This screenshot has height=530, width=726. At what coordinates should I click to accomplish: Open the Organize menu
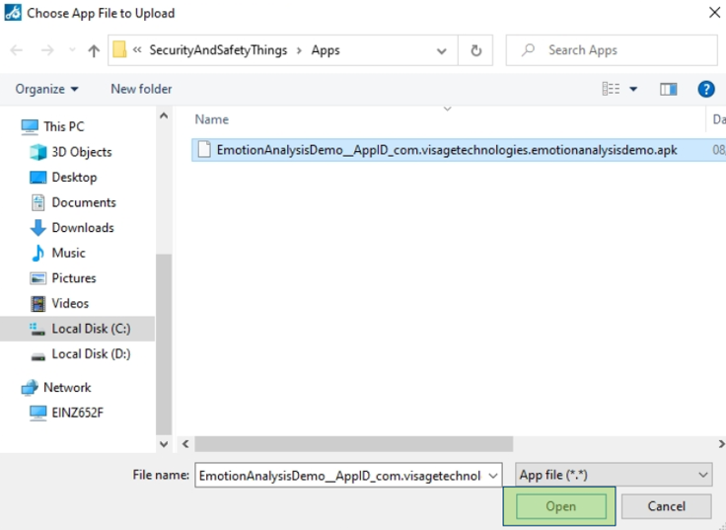(46, 89)
